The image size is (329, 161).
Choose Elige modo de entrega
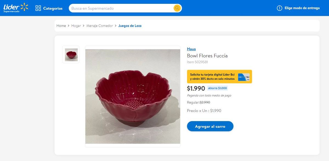pos(302,8)
